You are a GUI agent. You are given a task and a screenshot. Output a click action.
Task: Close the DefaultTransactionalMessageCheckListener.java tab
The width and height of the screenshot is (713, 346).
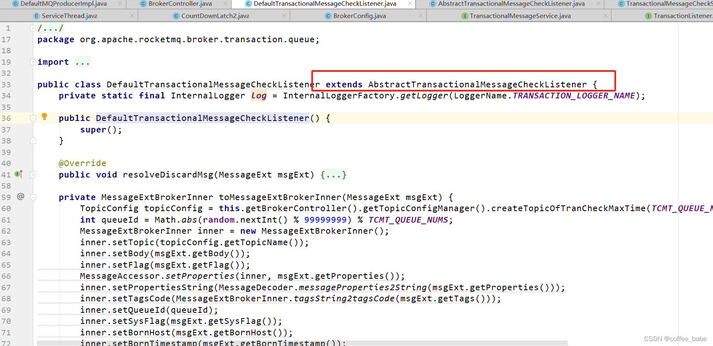click(410, 4)
